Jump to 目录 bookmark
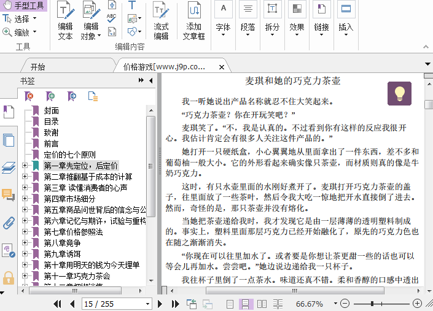433x311 pixels. click(51, 121)
